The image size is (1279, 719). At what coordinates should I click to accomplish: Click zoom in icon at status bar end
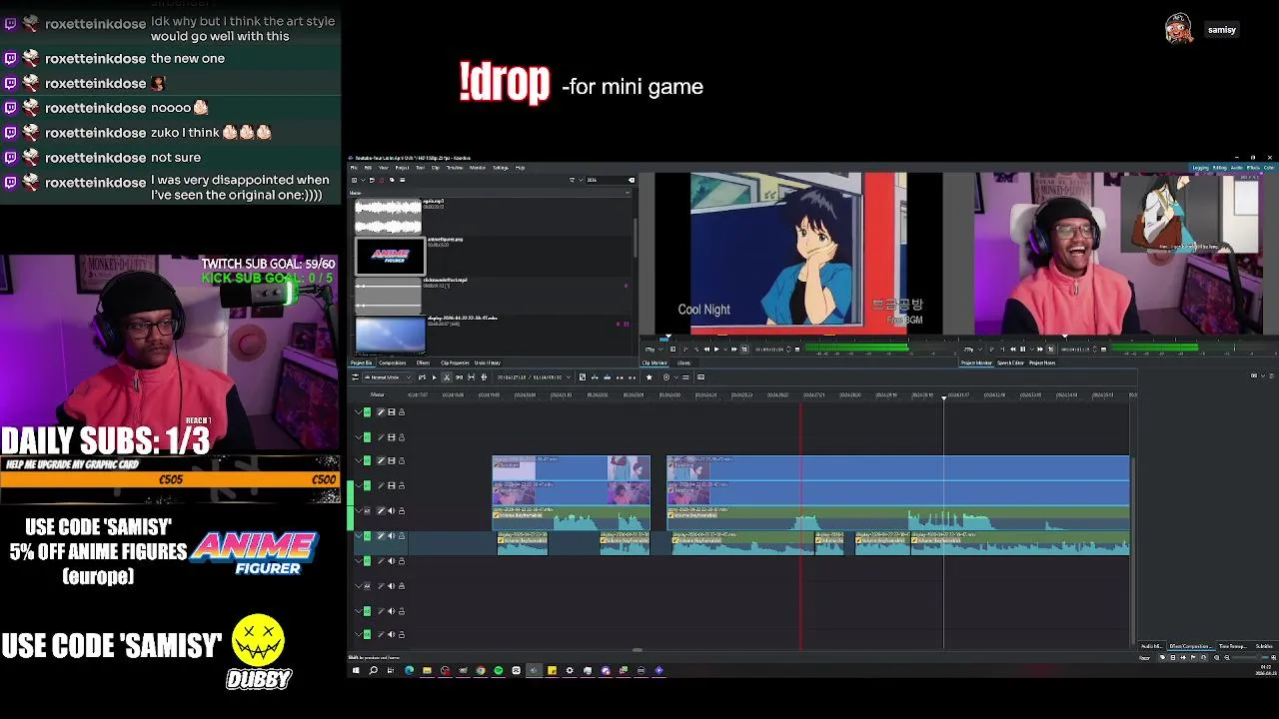(1274, 658)
